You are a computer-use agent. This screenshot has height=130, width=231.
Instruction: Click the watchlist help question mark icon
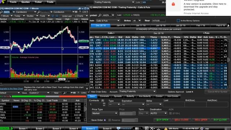click(x=78, y=93)
